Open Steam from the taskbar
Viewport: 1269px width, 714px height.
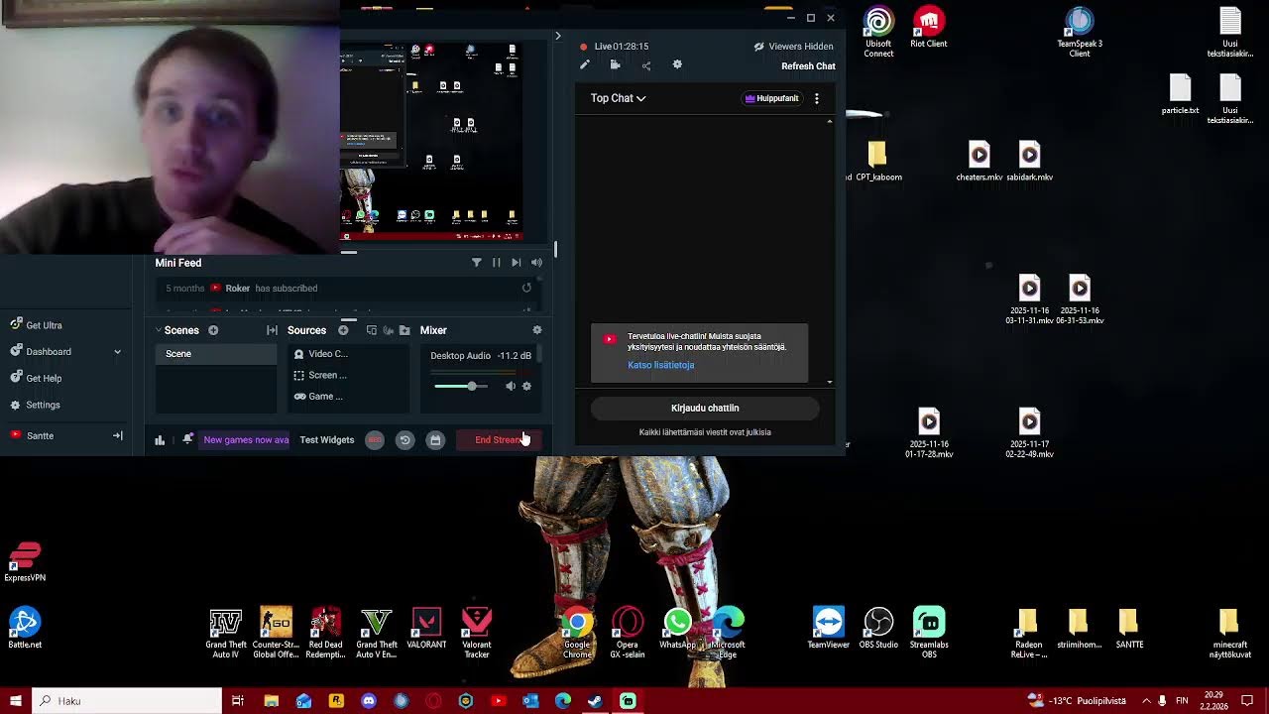point(595,701)
